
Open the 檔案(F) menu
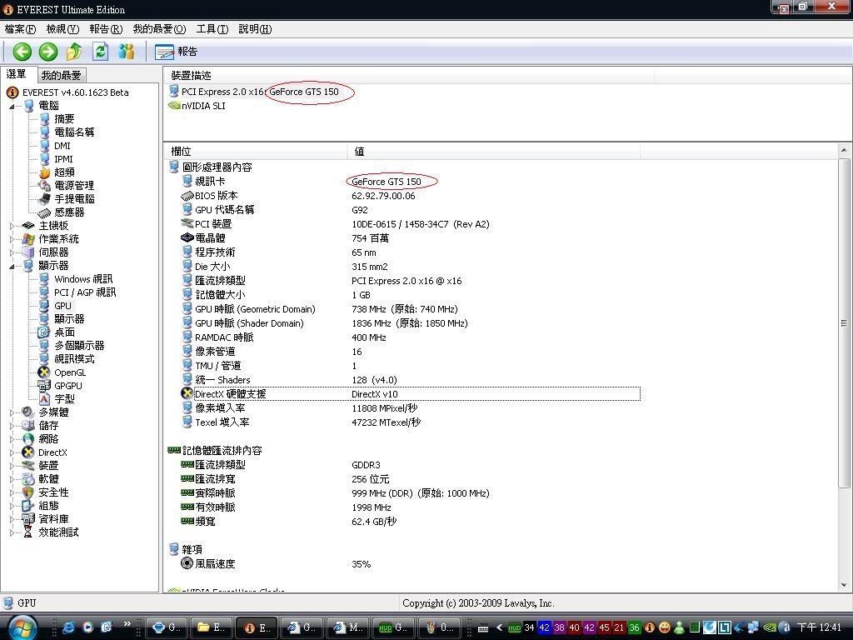coord(20,29)
